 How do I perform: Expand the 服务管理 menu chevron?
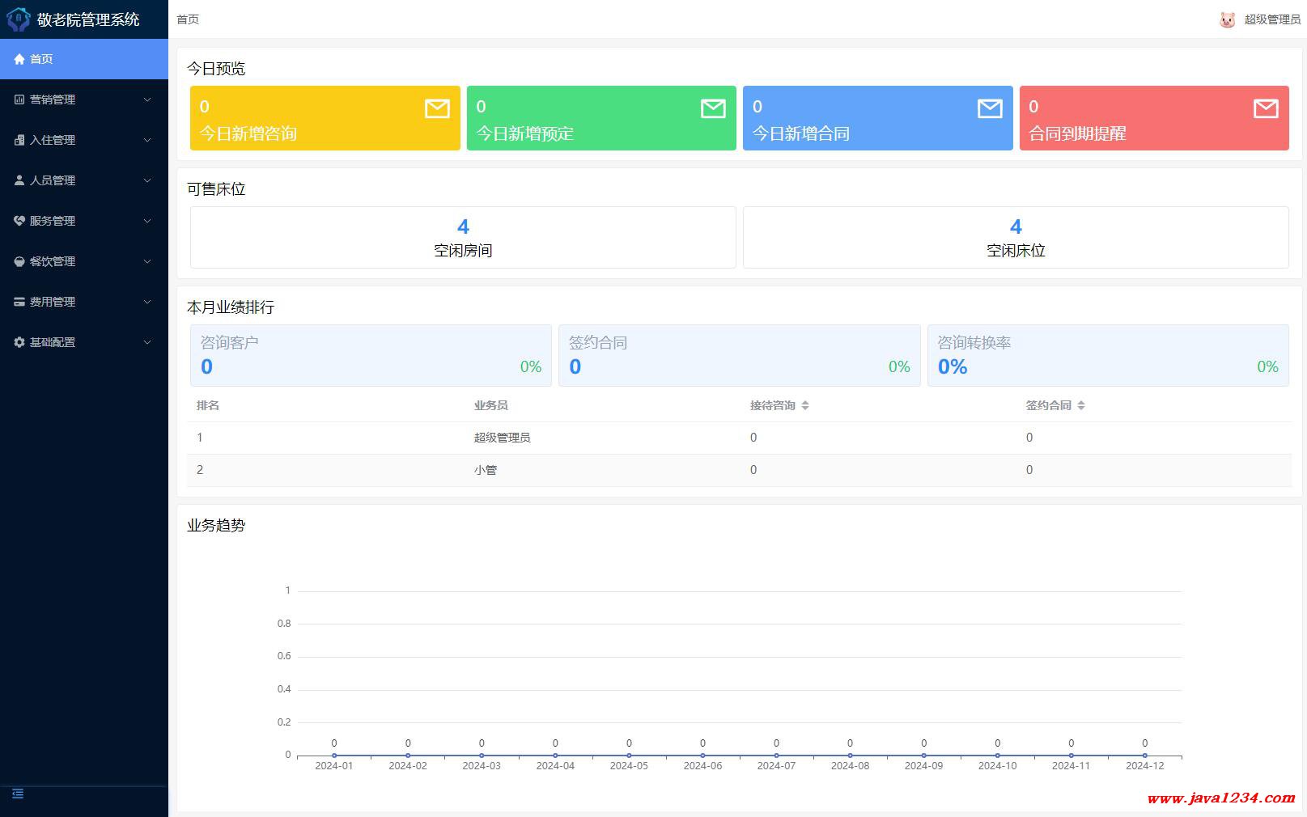(147, 221)
